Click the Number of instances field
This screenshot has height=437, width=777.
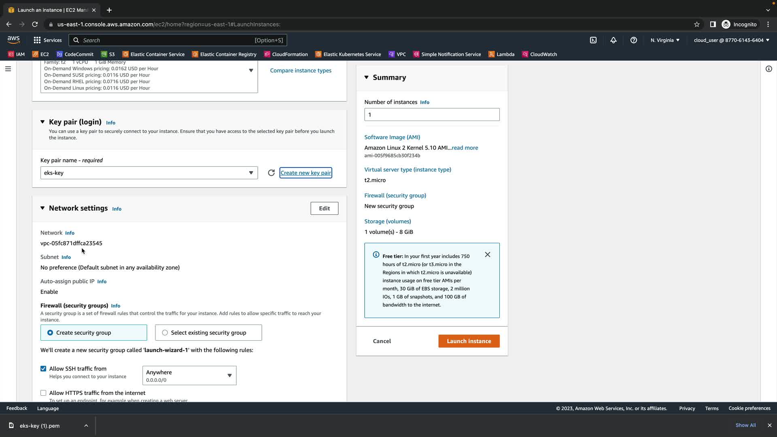tap(431, 115)
